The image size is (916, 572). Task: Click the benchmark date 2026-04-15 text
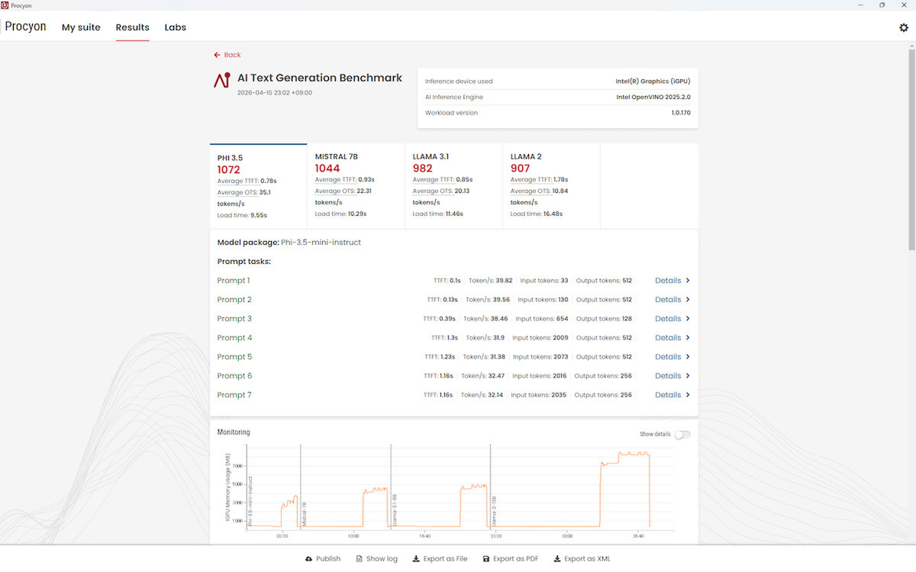point(275,93)
